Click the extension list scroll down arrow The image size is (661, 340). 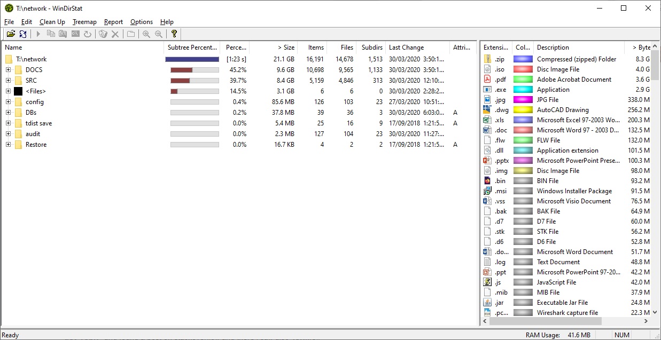coord(655,312)
